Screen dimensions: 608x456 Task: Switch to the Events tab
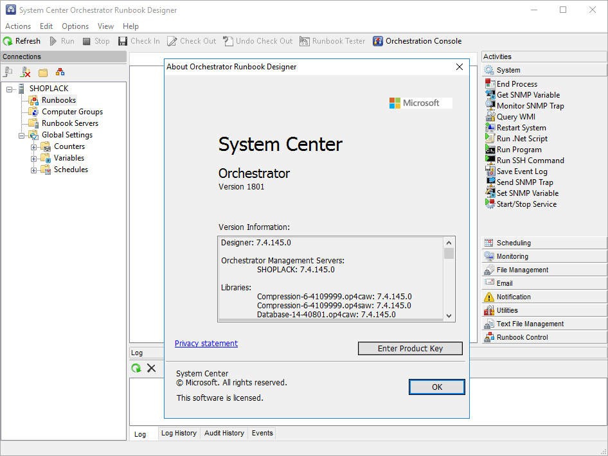262,433
